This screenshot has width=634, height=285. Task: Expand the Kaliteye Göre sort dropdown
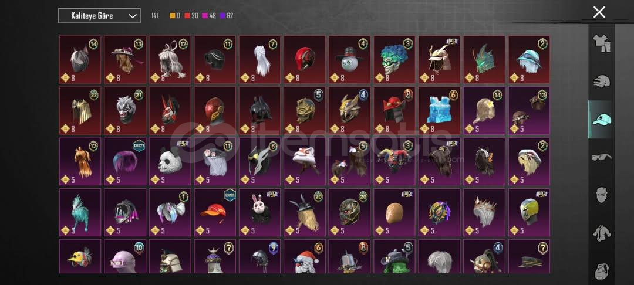click(99, 16)
